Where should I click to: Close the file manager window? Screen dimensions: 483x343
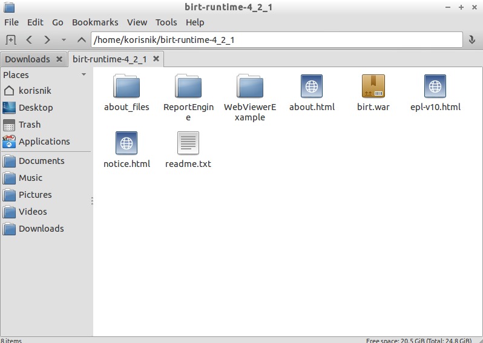(x=475, y=7)
